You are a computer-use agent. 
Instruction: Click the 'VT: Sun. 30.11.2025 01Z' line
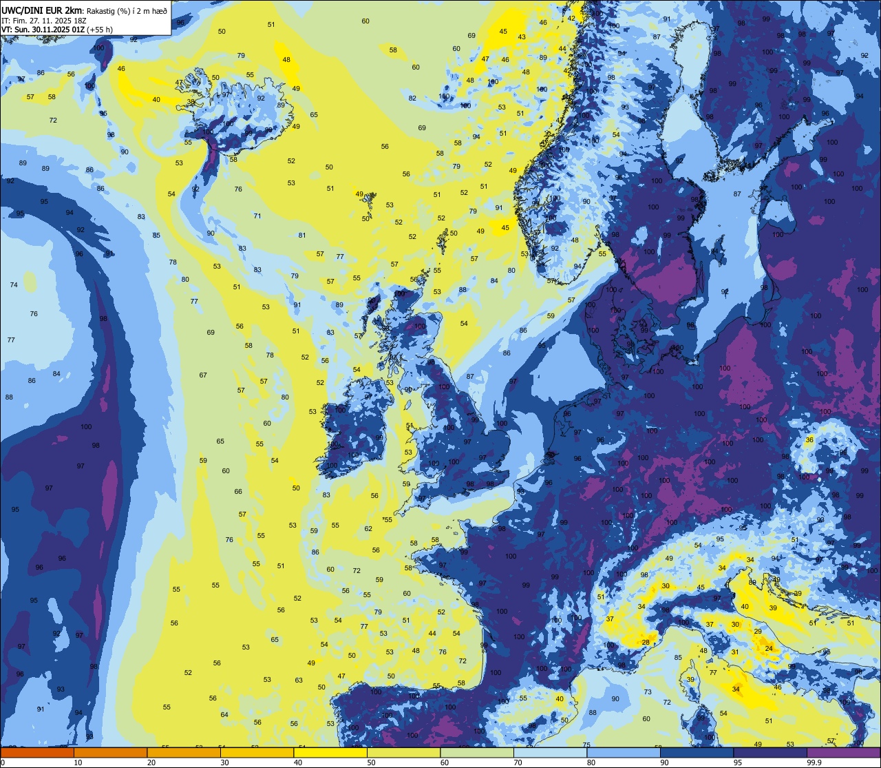(43, 30)
